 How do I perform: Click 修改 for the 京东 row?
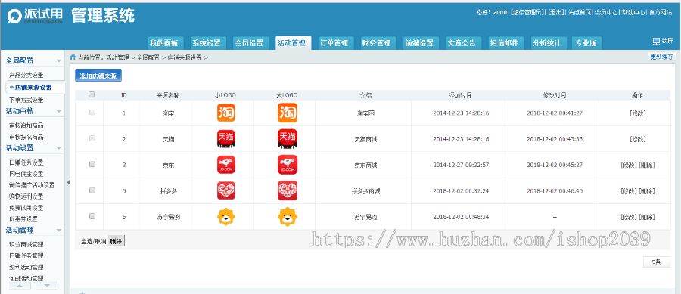pyautogui.click(x=629, y=166)
